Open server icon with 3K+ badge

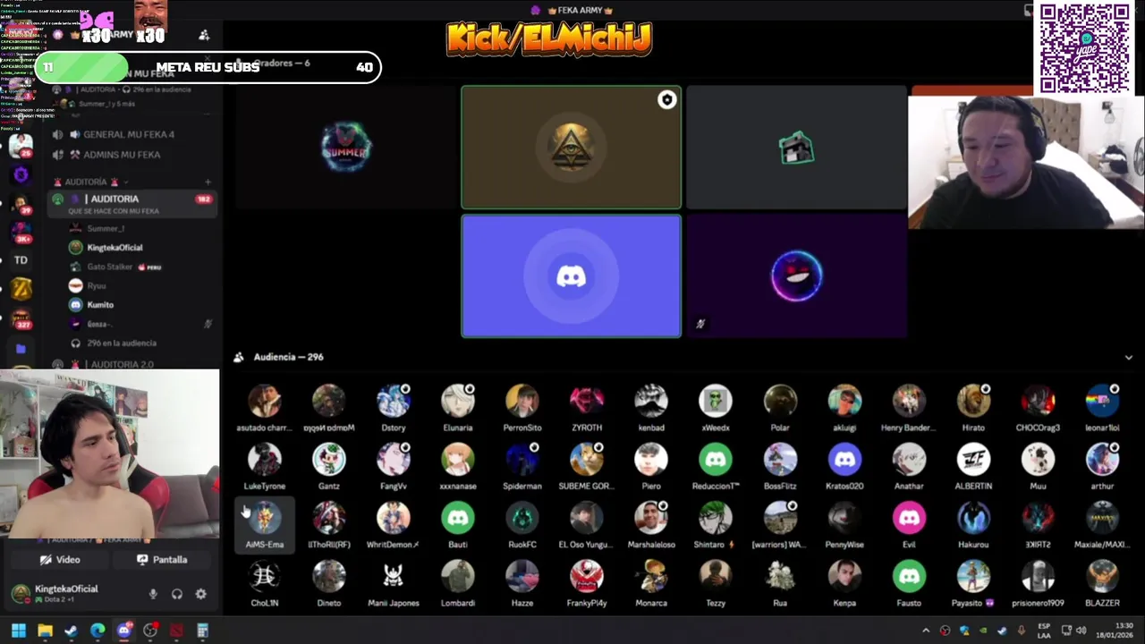coord(21,232)
